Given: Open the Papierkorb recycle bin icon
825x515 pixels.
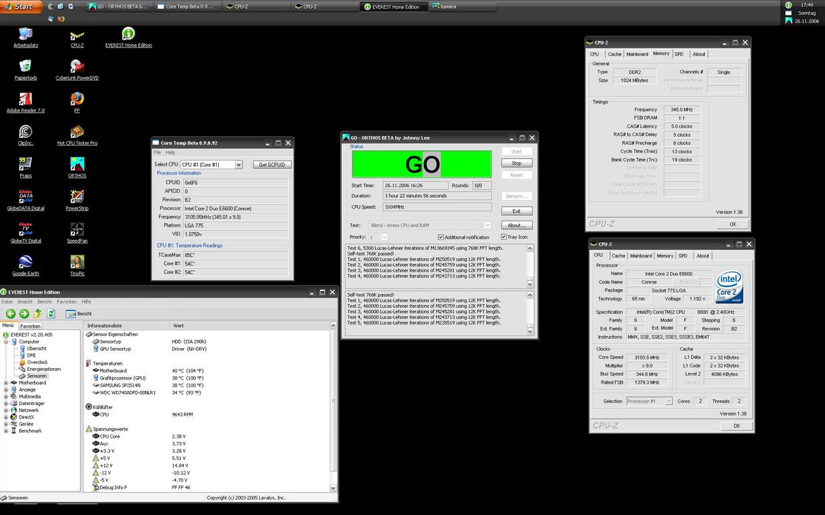Looking at the screenshot, I should [26, 70].
